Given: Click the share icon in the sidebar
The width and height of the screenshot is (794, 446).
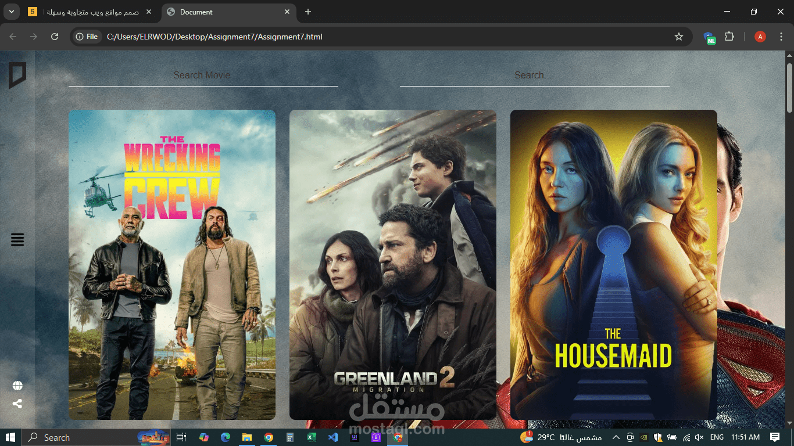Looking at the screenshot, I should tap(17, 404).
